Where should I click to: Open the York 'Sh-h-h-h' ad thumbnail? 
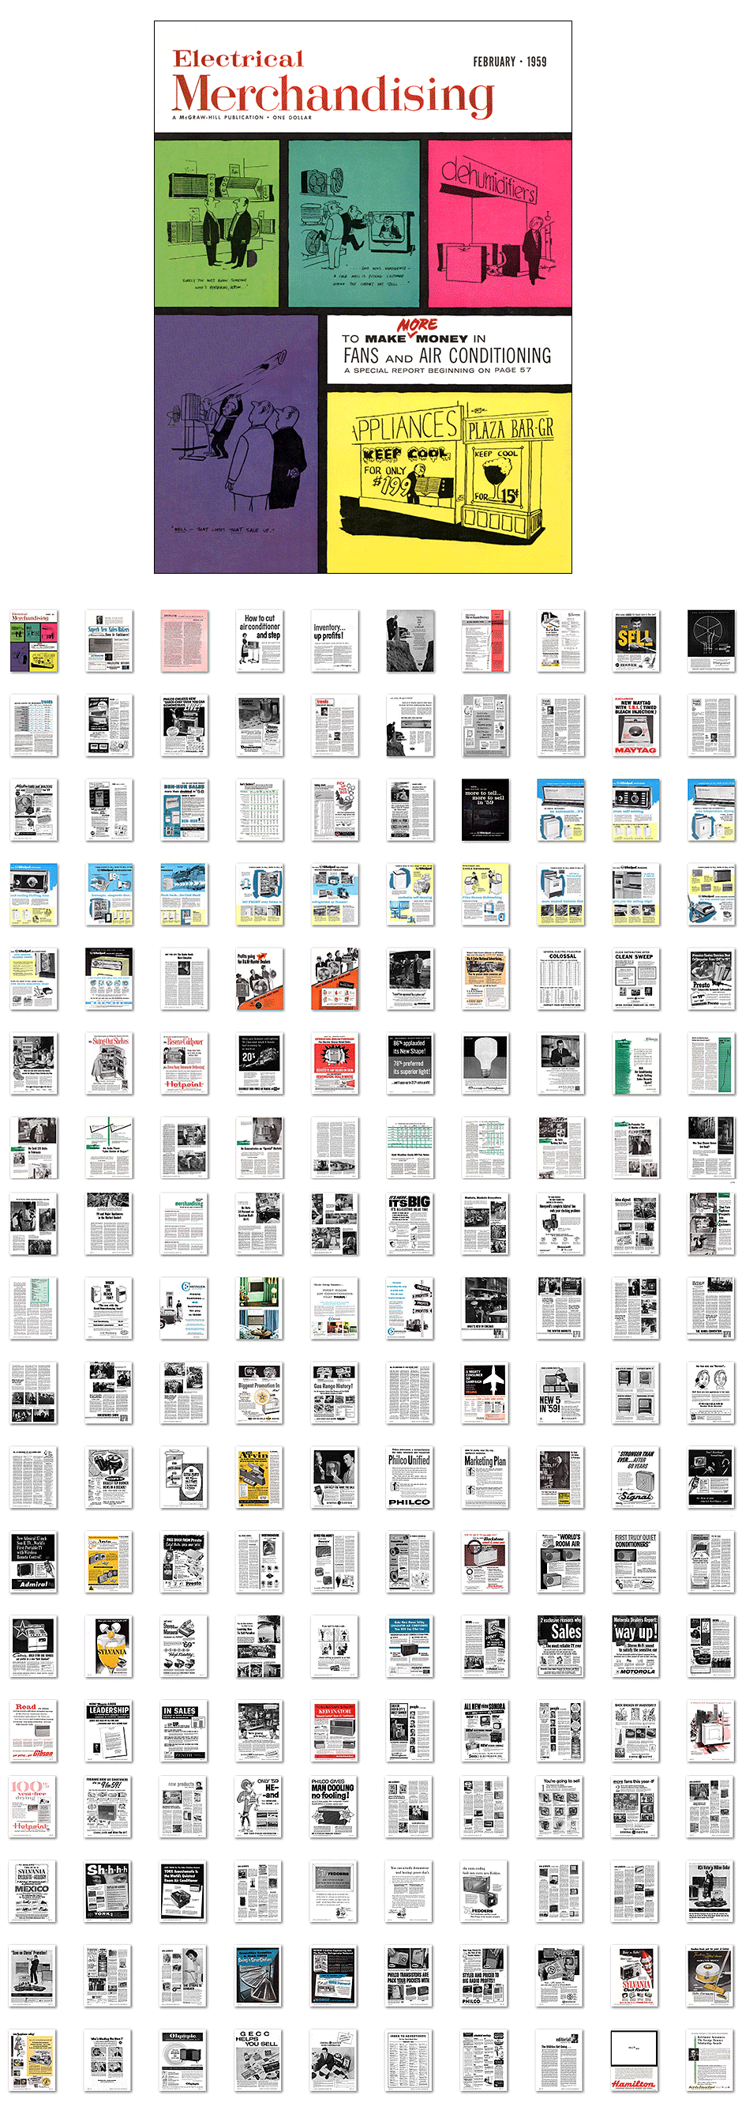109,1892
